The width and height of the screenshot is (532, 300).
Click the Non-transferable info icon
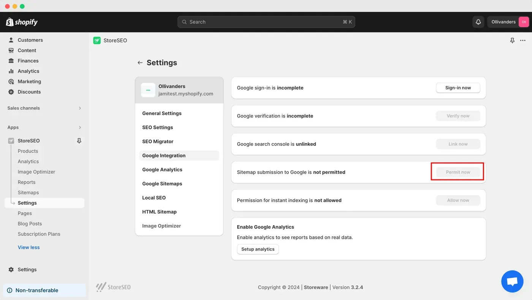click(9, 290)
